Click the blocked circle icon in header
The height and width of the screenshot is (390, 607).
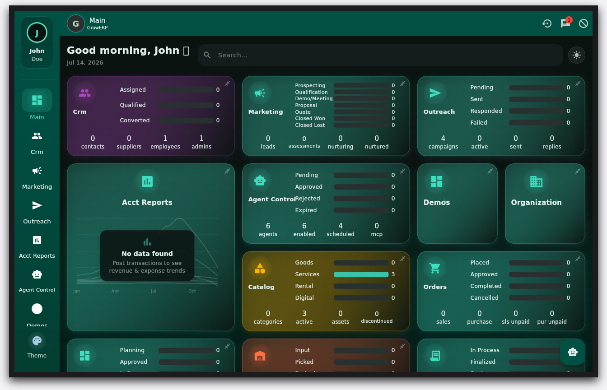point(584,23)
